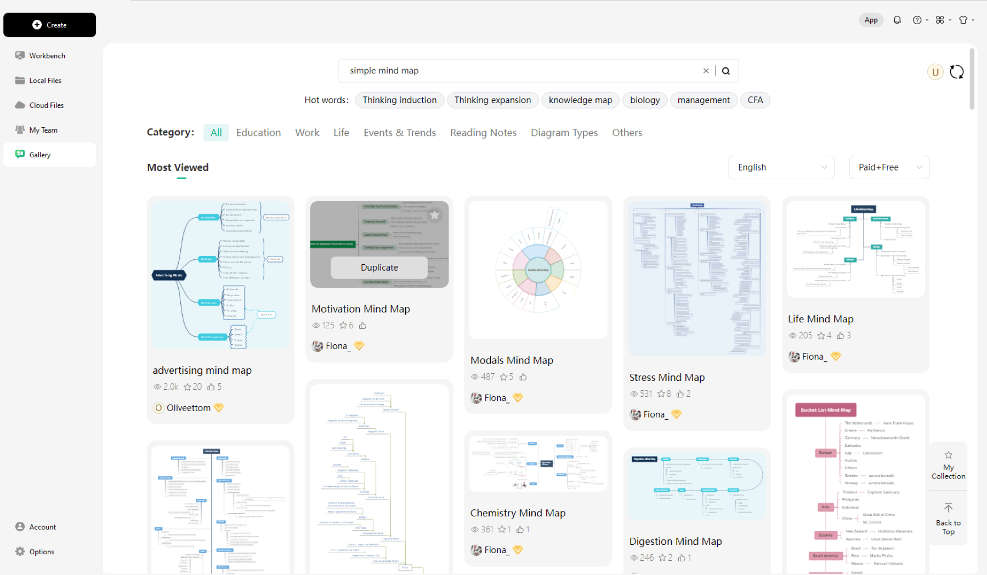Switch to Events & Trends category
This screenshot has height=575, width=987.
click(x=400, y=133)
